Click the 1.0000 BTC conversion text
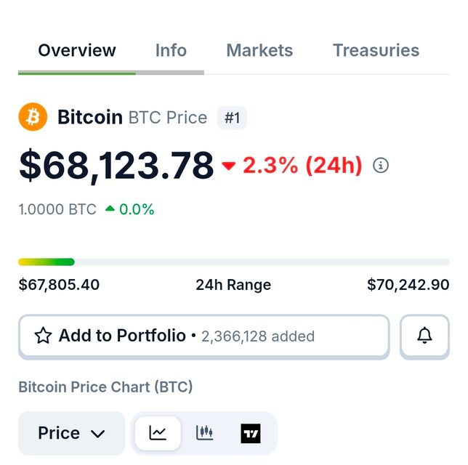 (57, 209)
